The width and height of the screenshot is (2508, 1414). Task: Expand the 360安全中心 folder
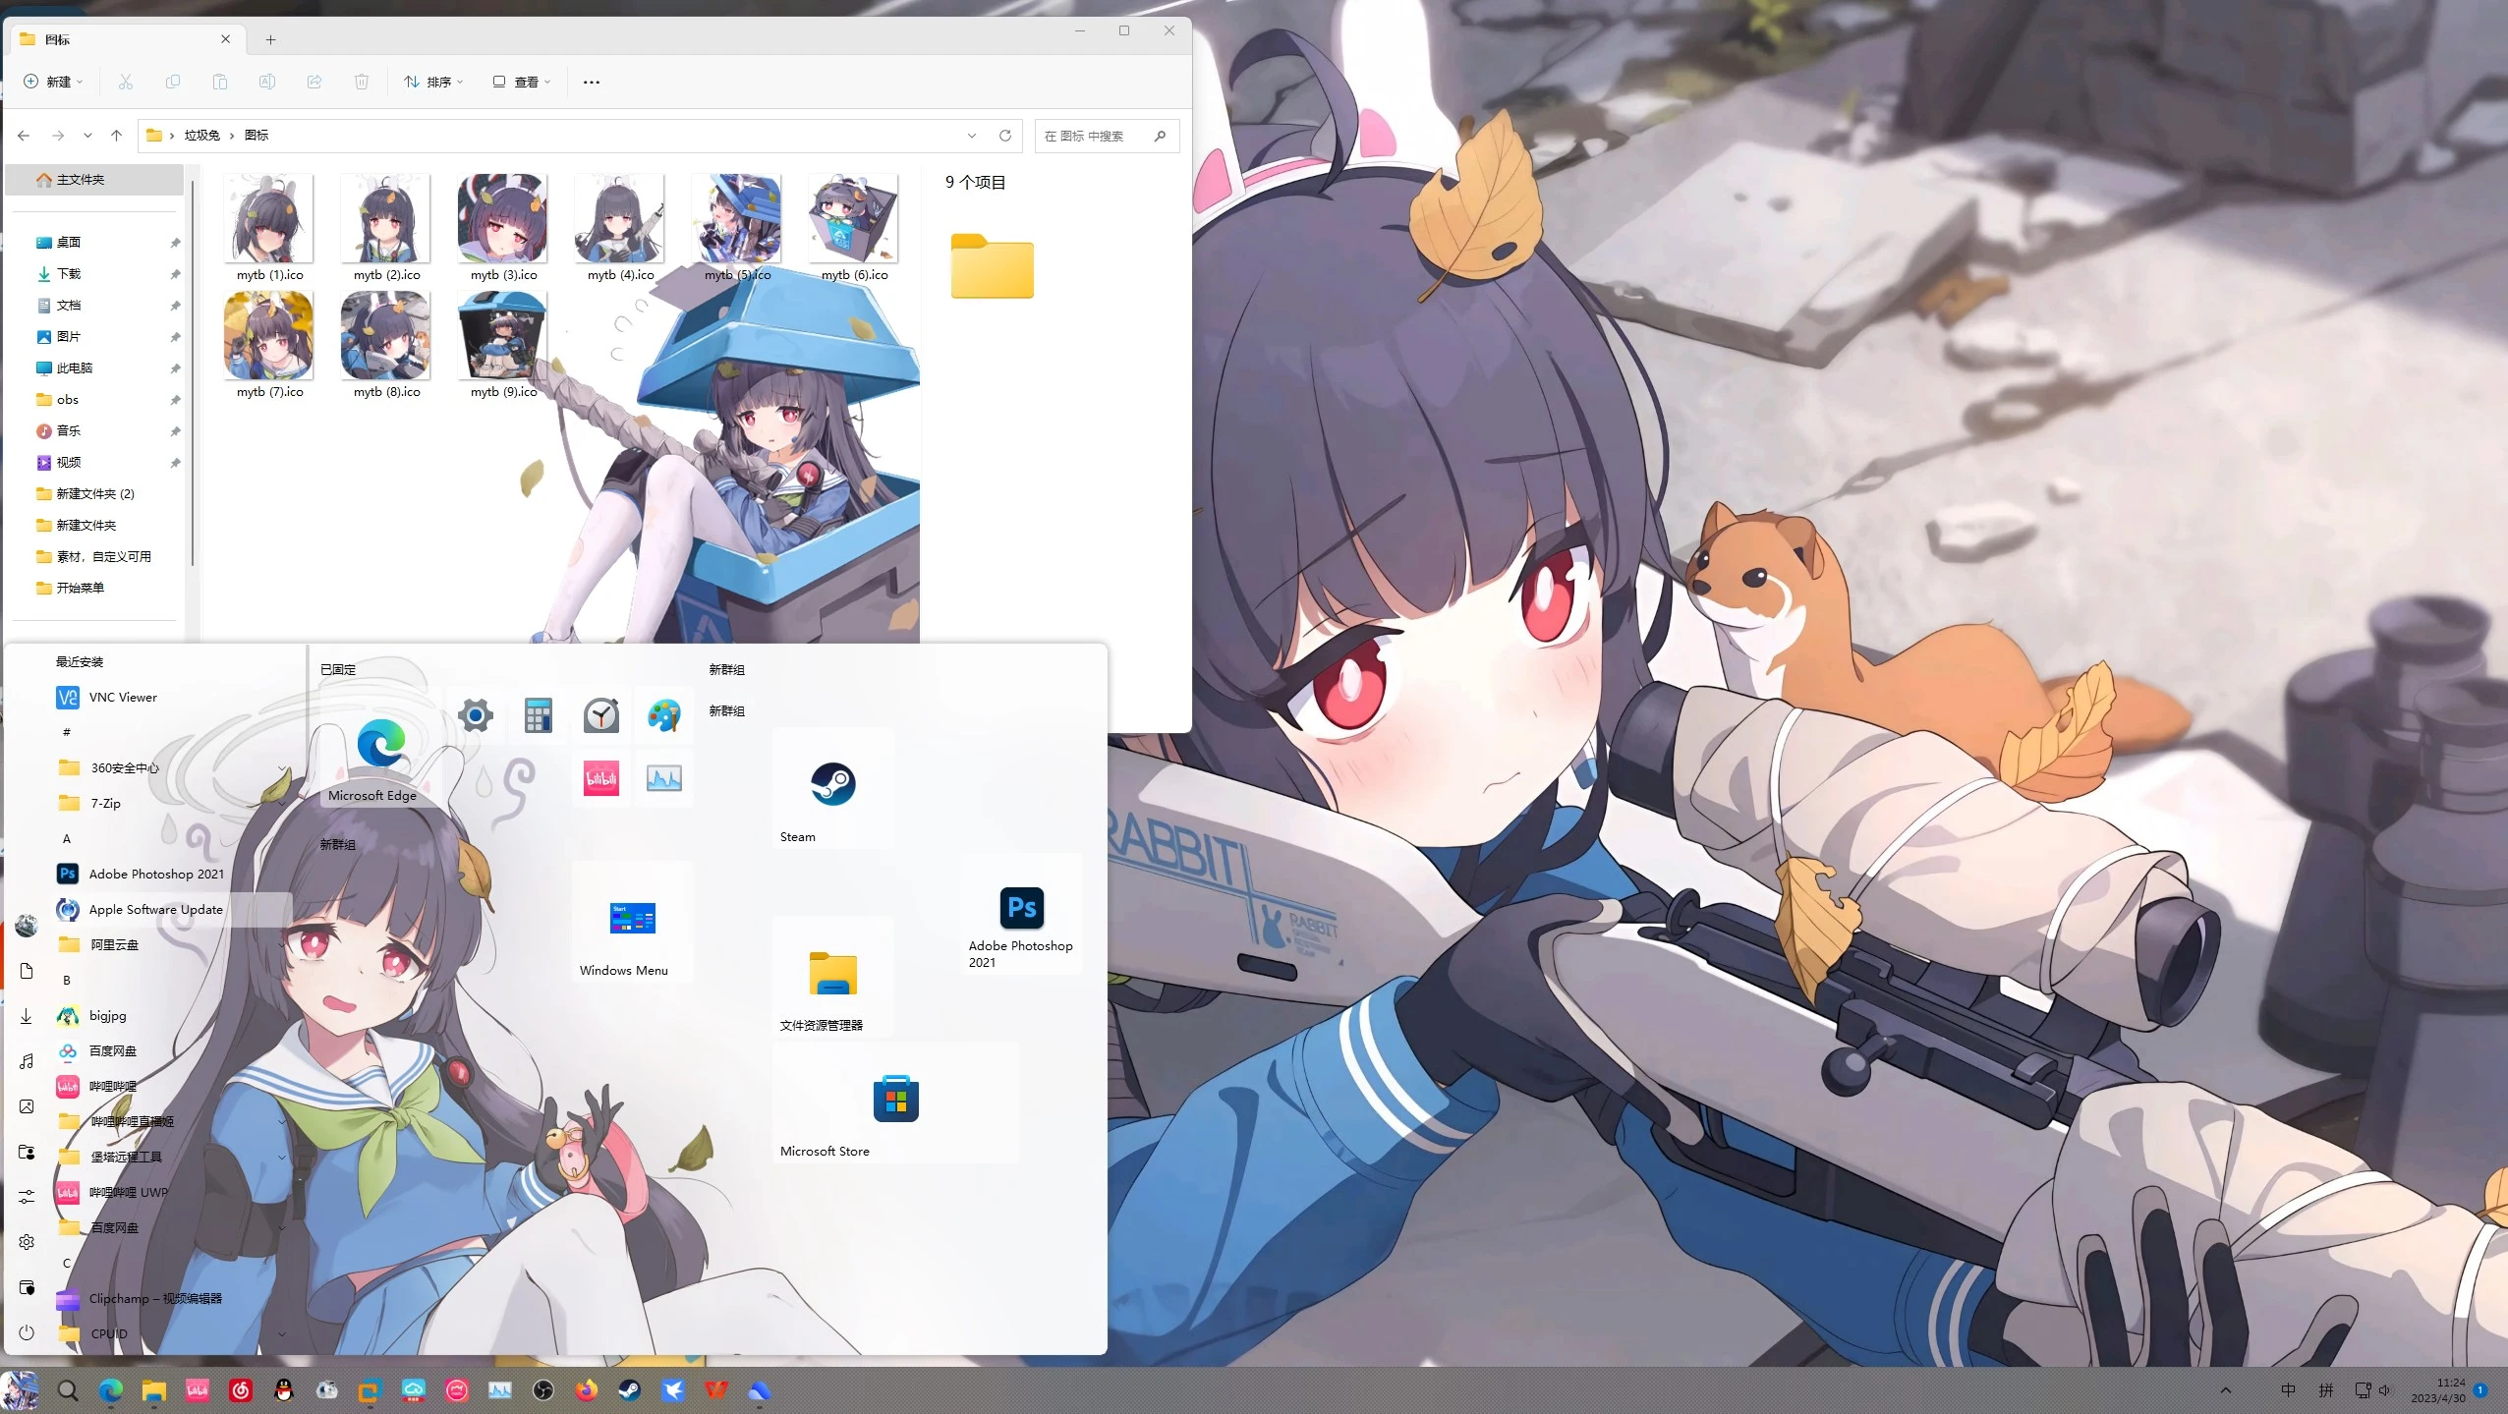[x=172, y=767]
